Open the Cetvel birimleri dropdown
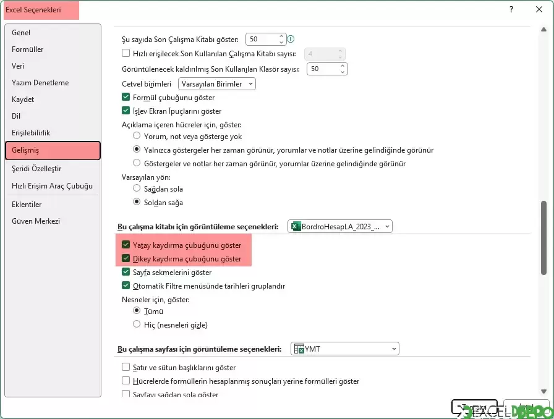The width and height of the screenshot is (554, 419). tap(216, 83)
